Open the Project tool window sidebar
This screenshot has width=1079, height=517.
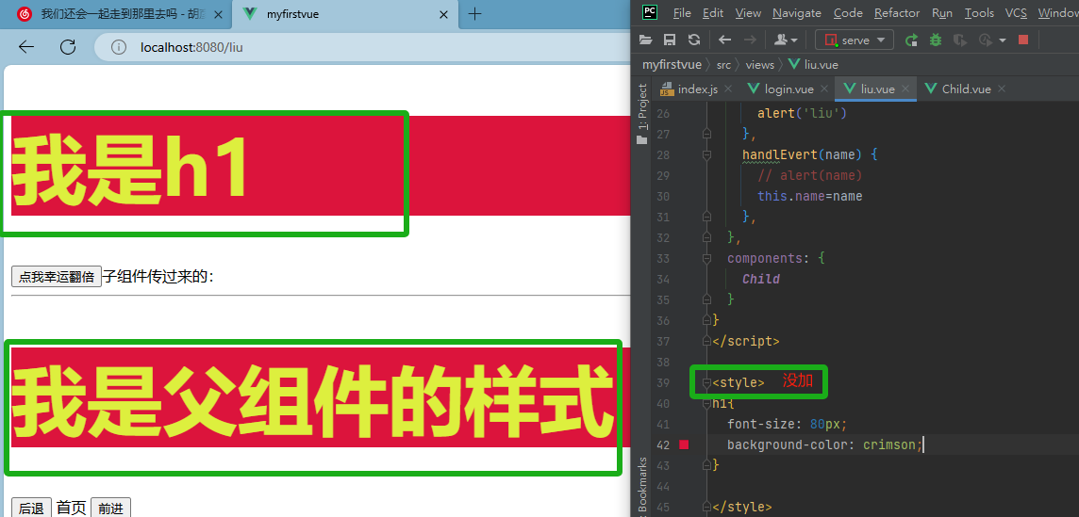point(642,113)
